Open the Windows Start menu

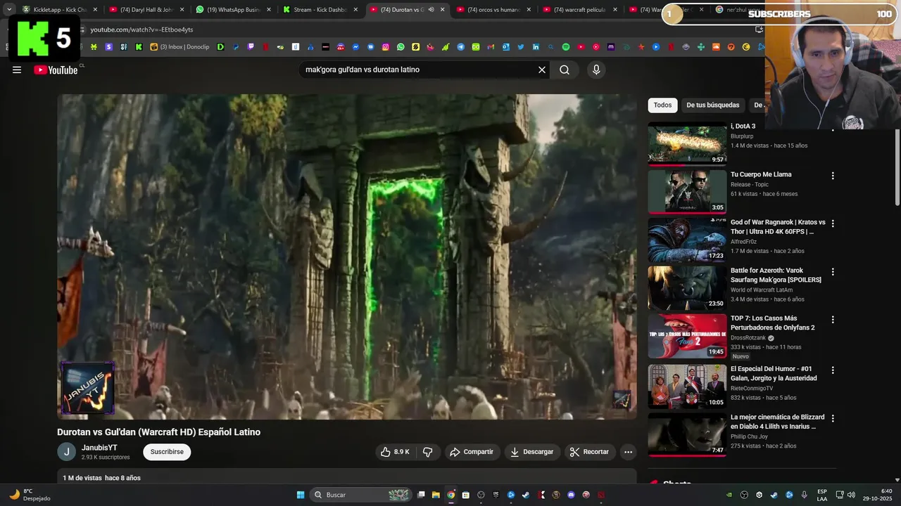[301, 495]
